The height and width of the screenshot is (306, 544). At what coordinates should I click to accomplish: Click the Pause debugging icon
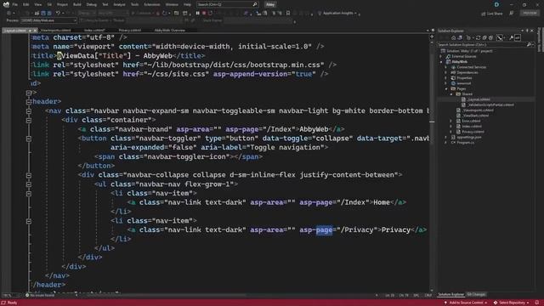tap(197, 14)
